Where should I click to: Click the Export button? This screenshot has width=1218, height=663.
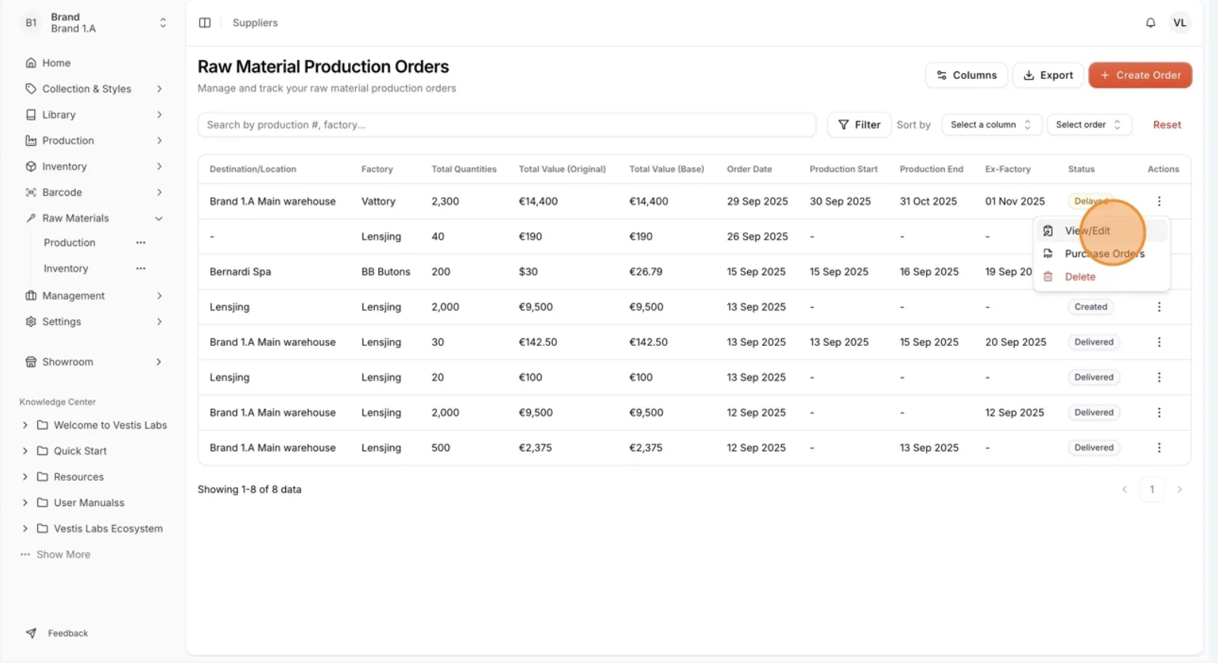(1048, 75)
